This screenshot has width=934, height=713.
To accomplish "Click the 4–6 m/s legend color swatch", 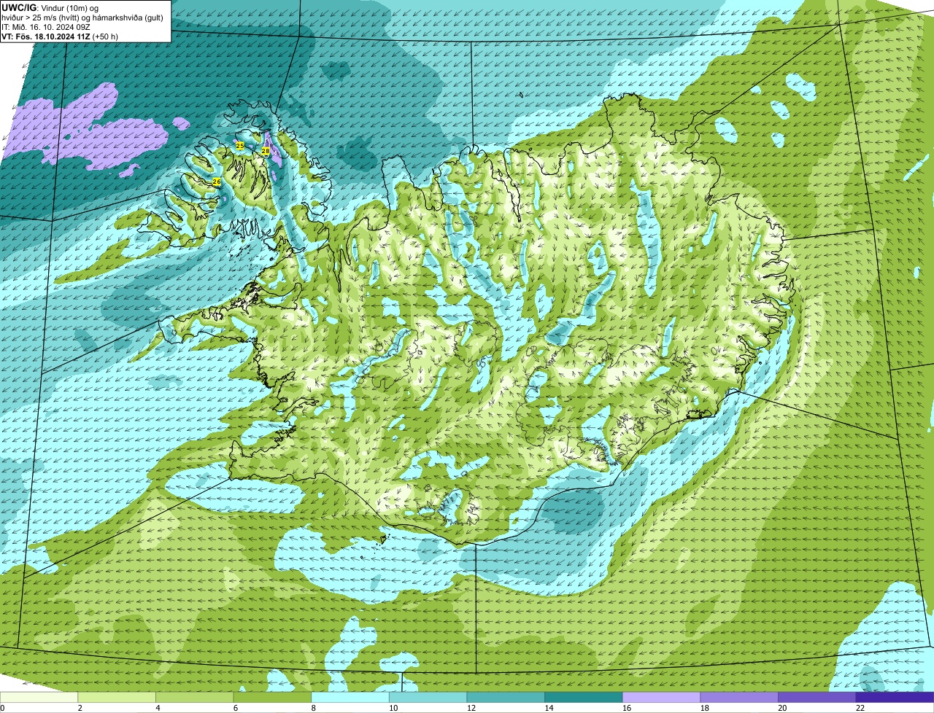I will point(194,697).
